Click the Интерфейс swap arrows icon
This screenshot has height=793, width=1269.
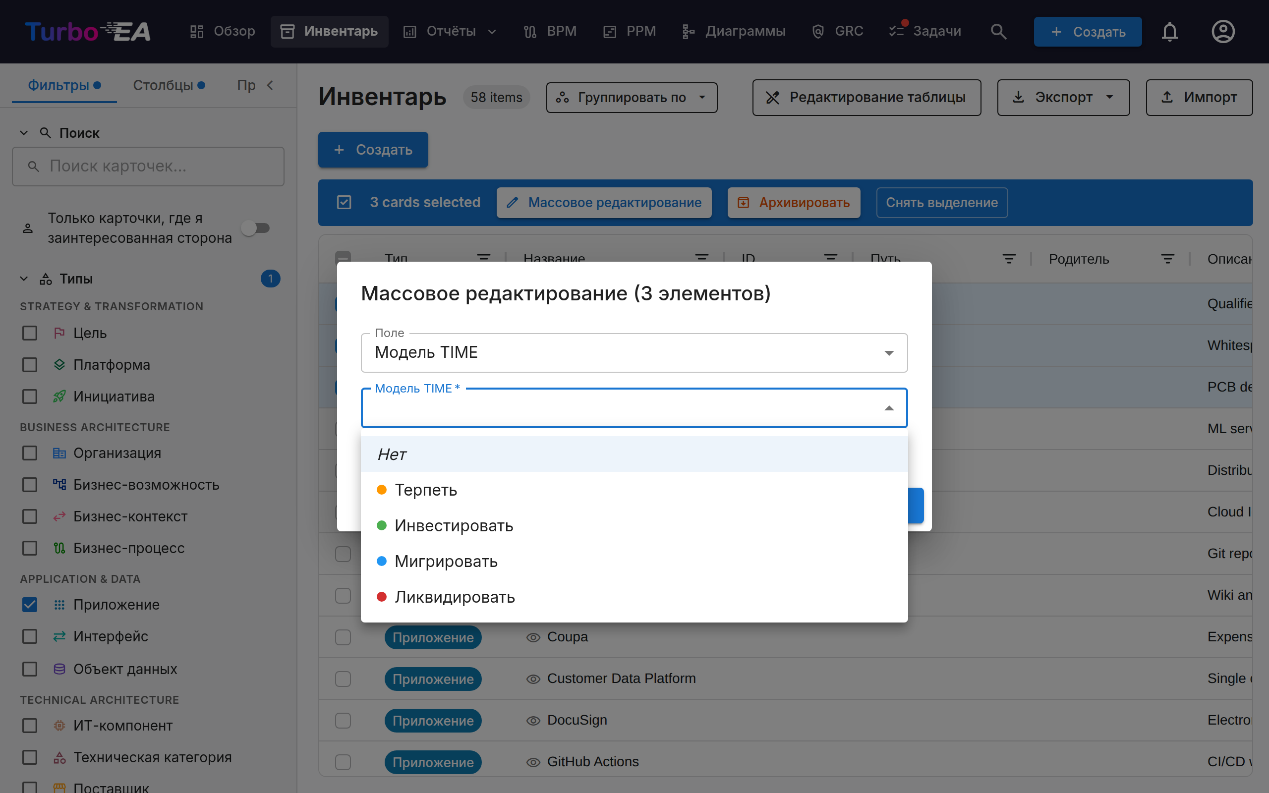point(59,636)
